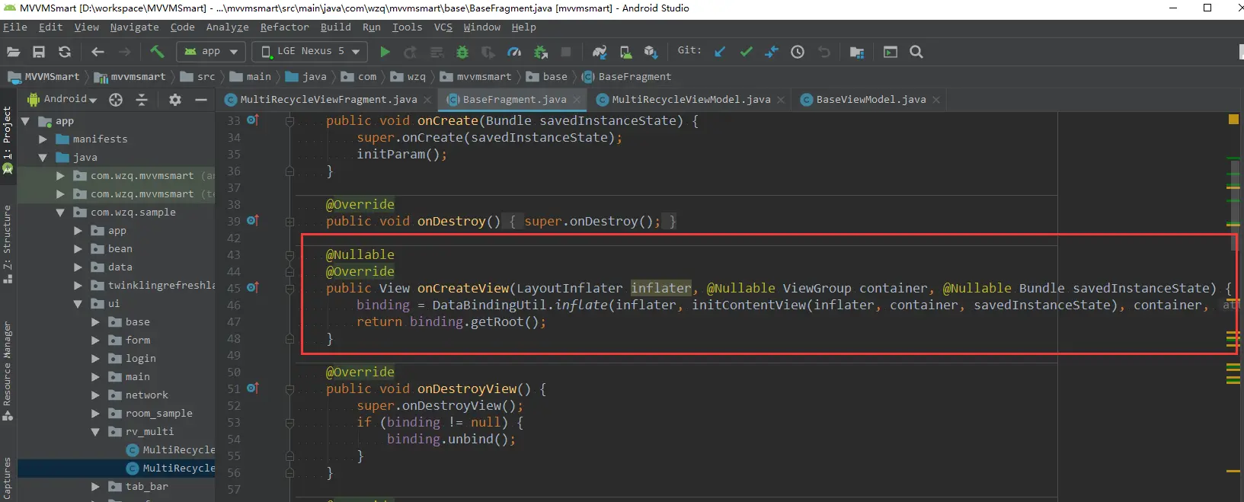
Task: Click the green Debug bug icon
Action: (x=462, y=52)
